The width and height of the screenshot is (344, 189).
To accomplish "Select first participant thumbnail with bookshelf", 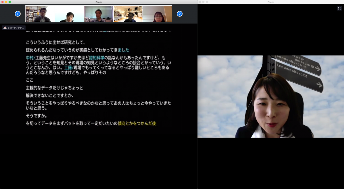I will [40, 14].
